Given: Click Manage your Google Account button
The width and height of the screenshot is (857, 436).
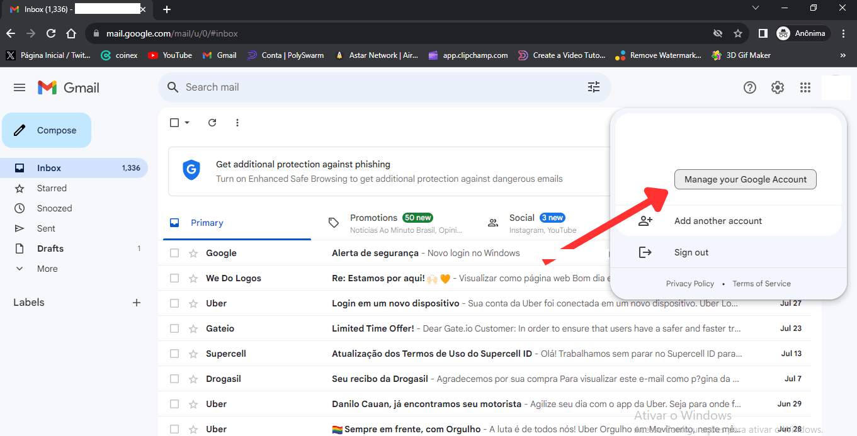Looking at the screenshot, I should click(746, 179).
